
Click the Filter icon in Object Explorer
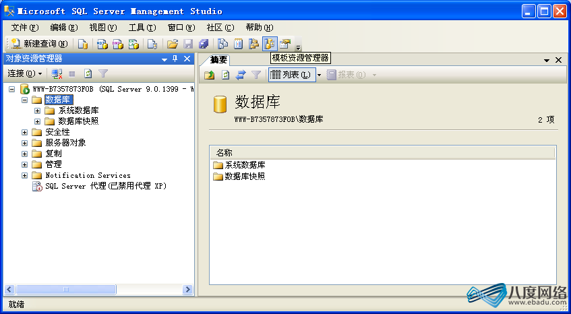[x=103, y=74]
